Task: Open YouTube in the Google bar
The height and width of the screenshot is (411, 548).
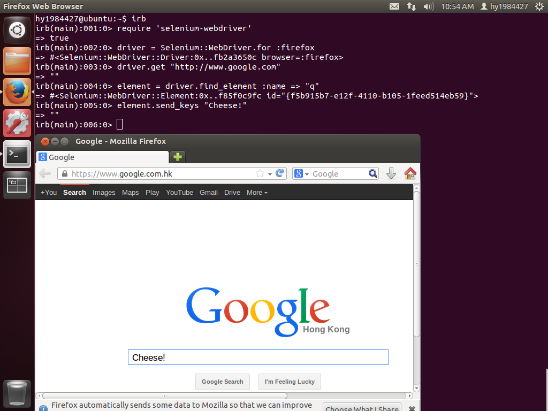Action: point(180,193)
